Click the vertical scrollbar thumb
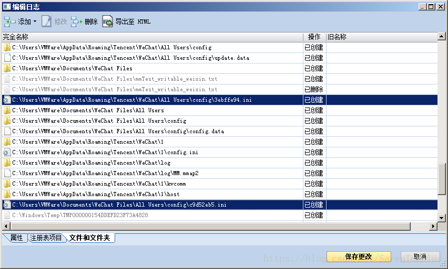This screenshot has width=448, height=269. tap(442, 179)
